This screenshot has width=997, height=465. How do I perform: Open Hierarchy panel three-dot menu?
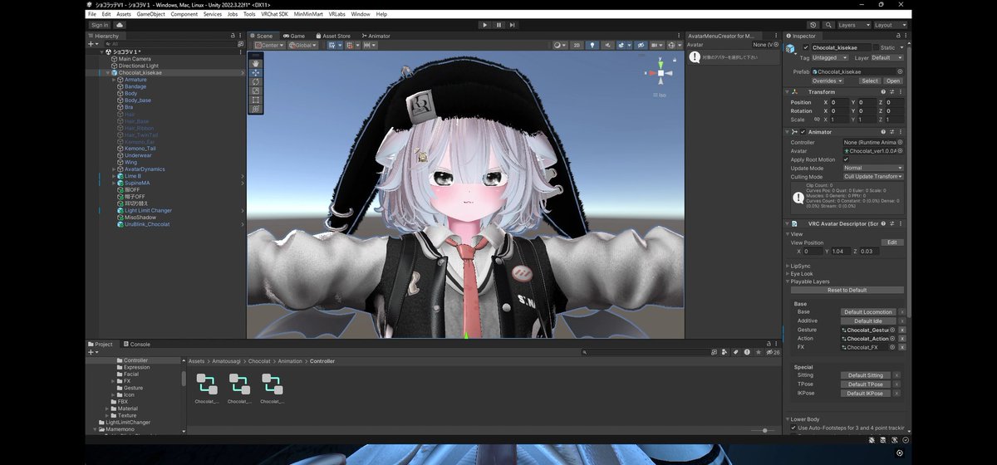pos(241,36)
